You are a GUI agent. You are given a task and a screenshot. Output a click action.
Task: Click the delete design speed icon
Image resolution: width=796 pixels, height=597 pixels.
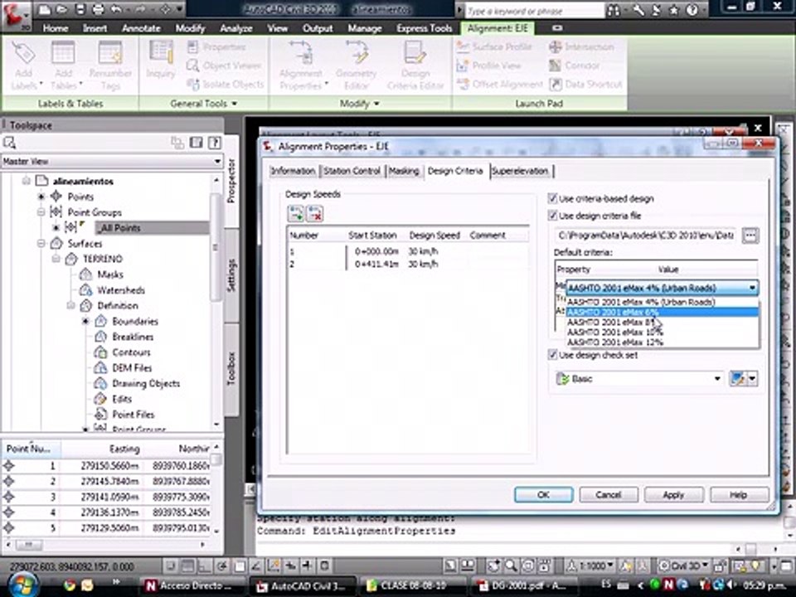pos(315,214)
